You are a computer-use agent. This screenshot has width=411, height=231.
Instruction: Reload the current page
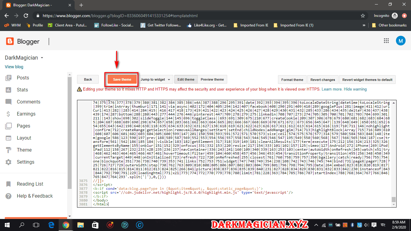(x=26, y=16)
